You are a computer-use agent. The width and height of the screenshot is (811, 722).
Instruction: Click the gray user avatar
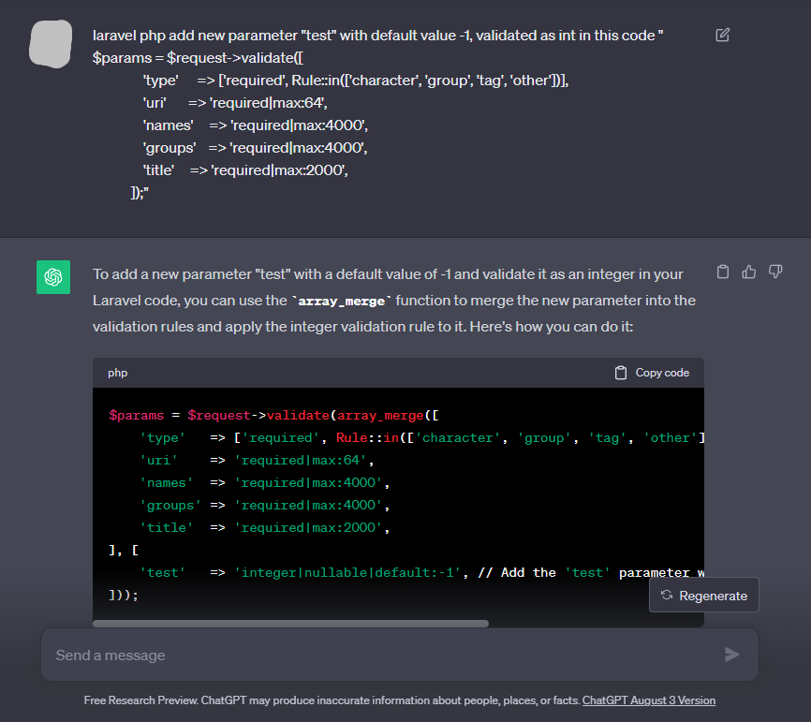52,41
